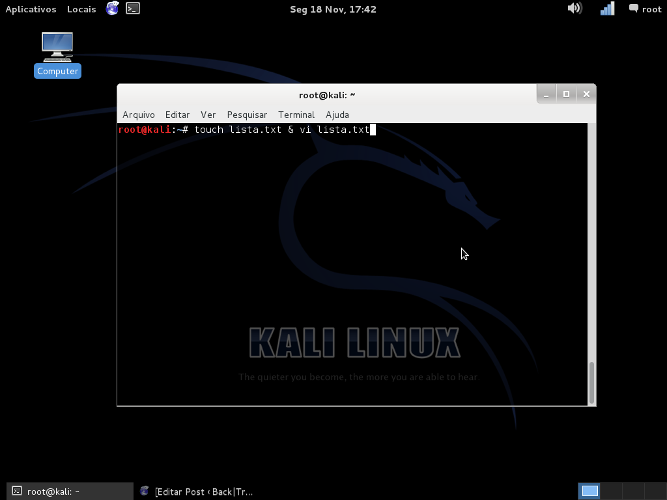Open the Ver menu in terminal

208,115
